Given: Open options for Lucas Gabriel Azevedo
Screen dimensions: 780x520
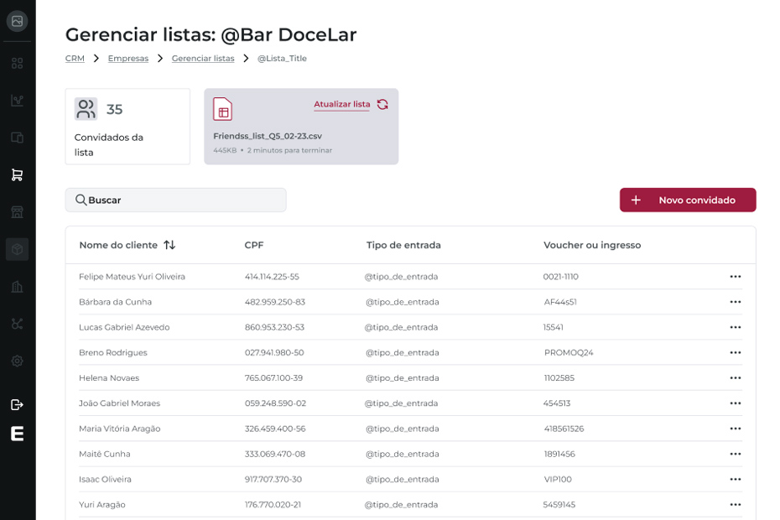Looking at the screenshot, I should (736, 327).
